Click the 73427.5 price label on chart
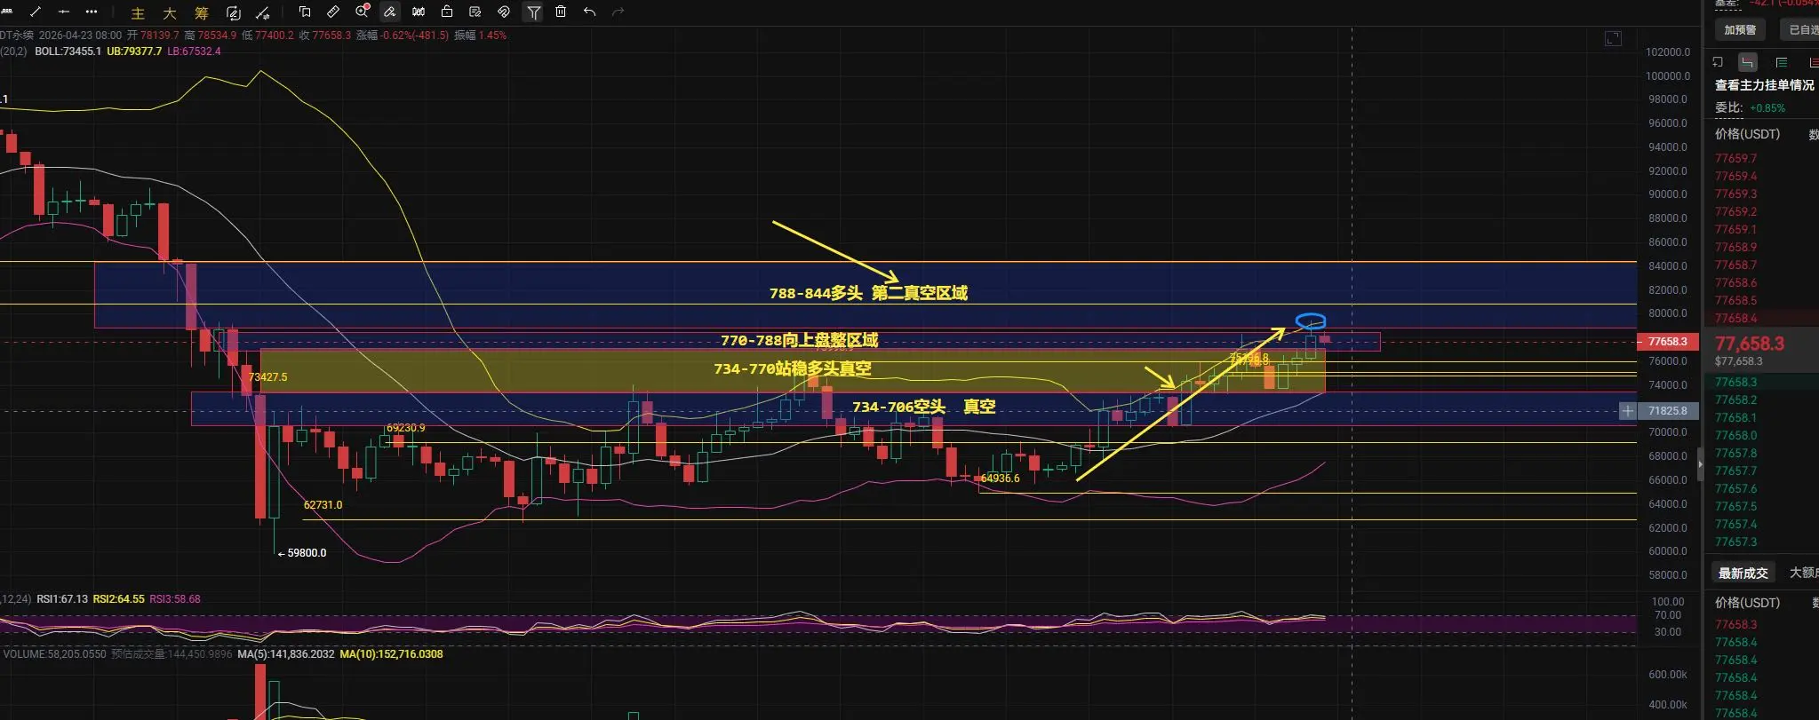Viewport: 1819px width, 720px height. click(267, 377)
